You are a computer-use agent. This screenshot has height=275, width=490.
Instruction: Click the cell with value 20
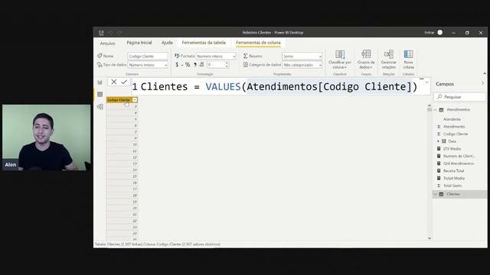(122, 208)
